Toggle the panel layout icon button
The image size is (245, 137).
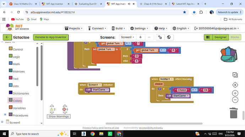(208, 37)
